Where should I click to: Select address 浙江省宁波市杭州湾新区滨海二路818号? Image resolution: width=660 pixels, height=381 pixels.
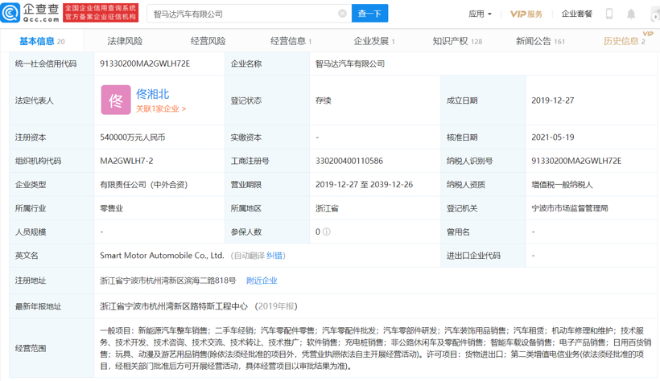pos(168,281)
